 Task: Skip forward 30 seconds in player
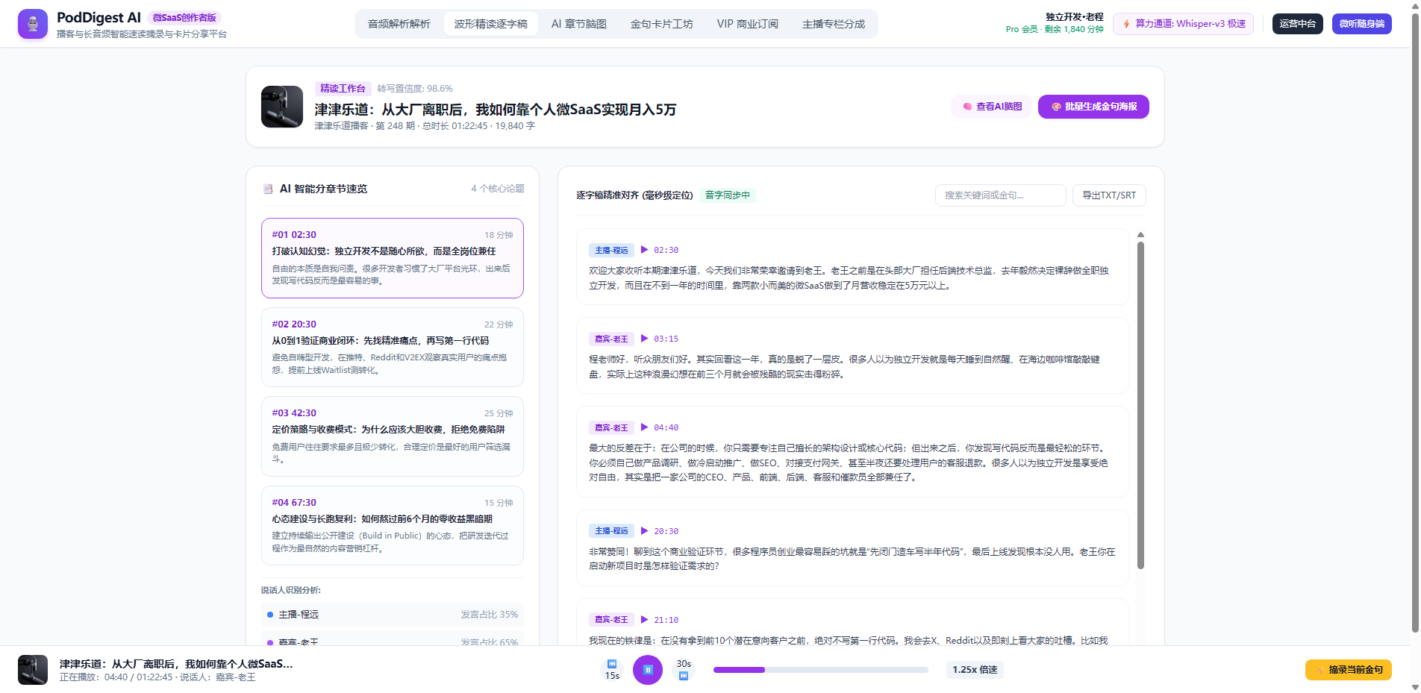684,670
